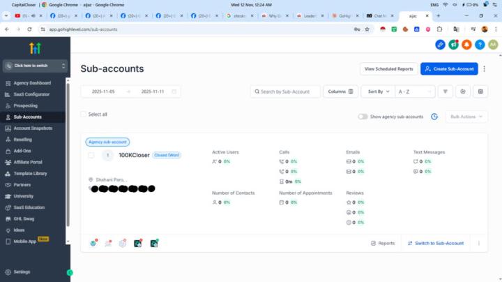Open Reselling in sidebar

click(22, 140)
